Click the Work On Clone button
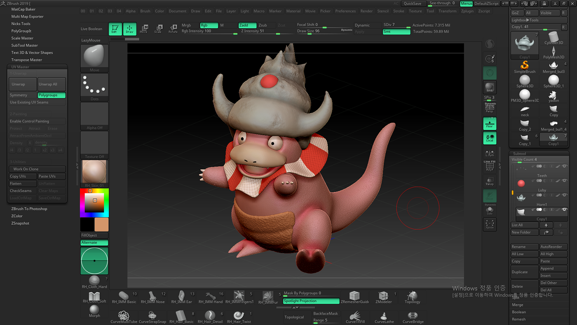This screenshot has width=577, height=325. [37, 169]
